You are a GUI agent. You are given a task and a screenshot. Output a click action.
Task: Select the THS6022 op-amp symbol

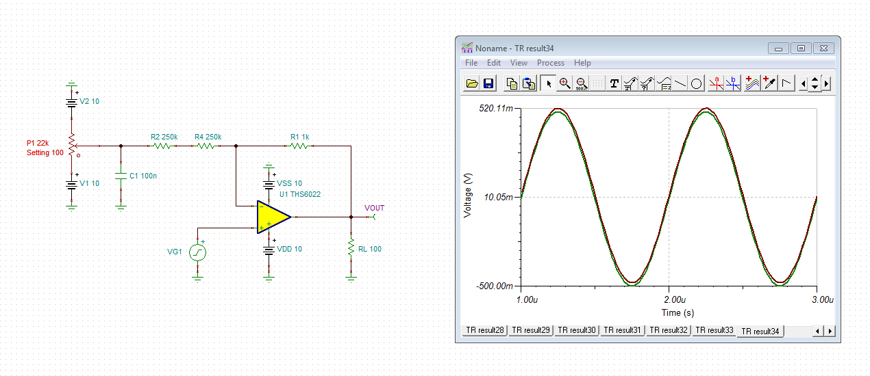(x=273, y=217)
